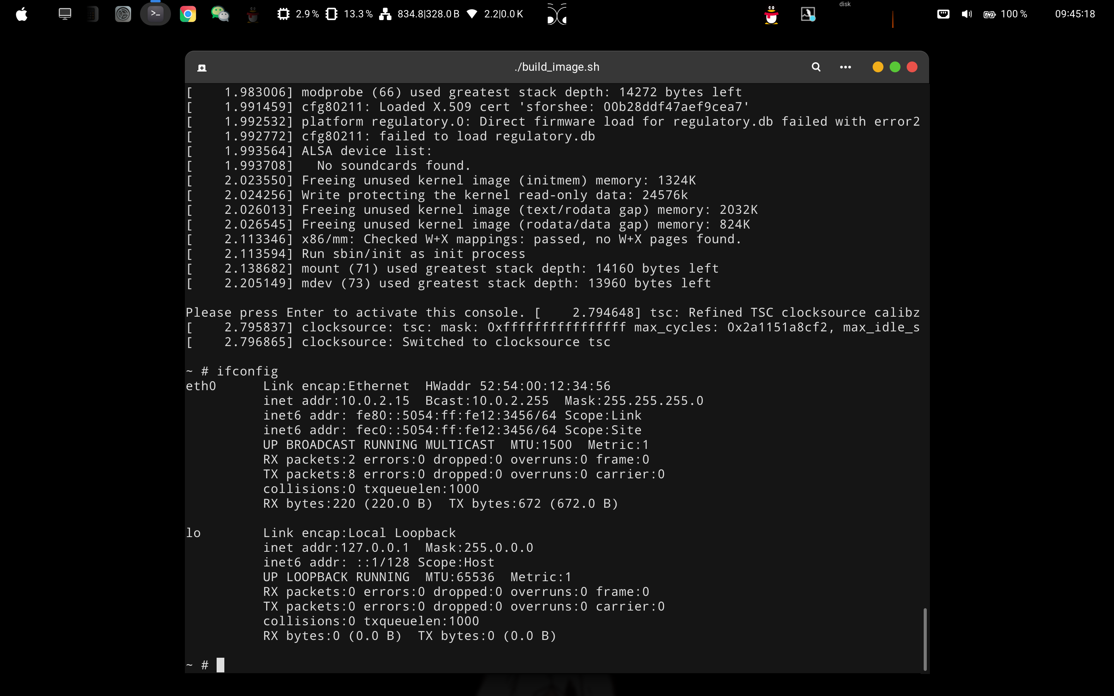
Task: Click the CPU usage 2.9 % indicator
Action: 298,14
